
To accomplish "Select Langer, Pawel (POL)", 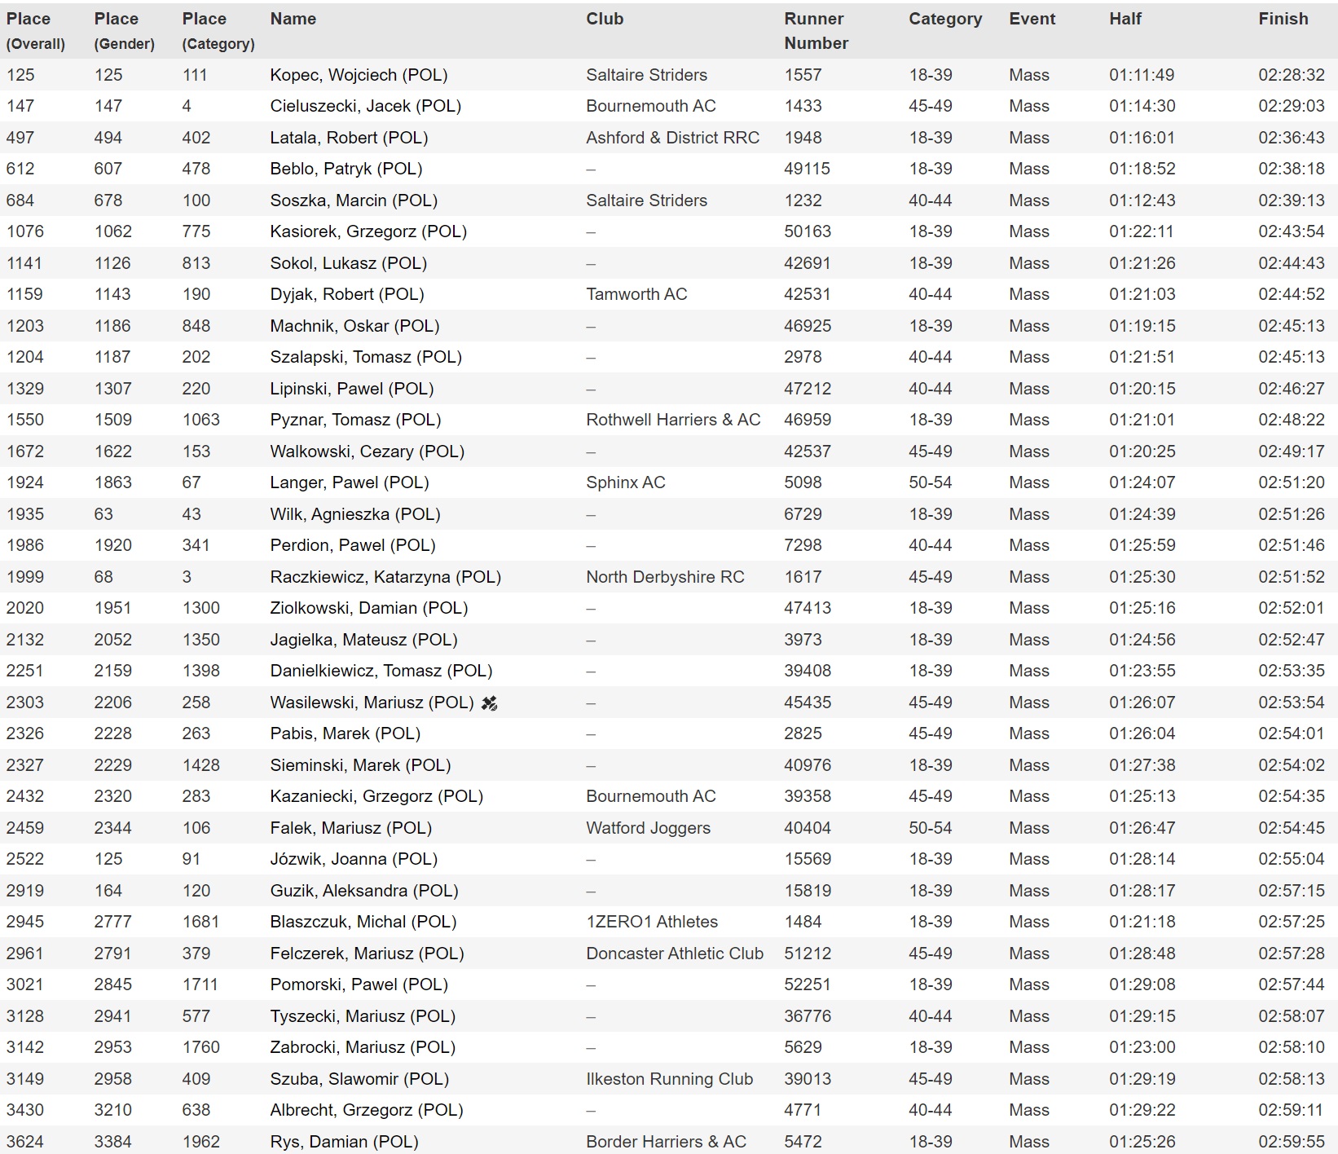I will [x=350, y=482].
